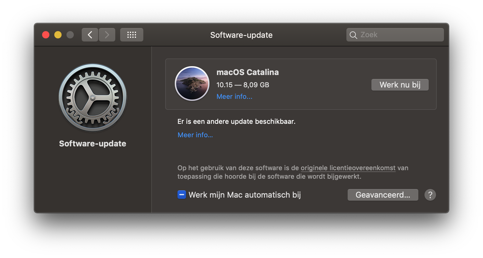483x258 pixels.
Task: Click the Software-update window title
Action: [241, 35]
